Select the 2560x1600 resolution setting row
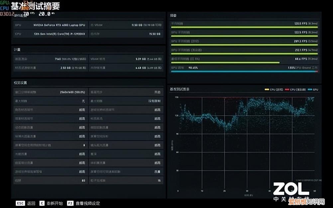 tap(50, 92)
